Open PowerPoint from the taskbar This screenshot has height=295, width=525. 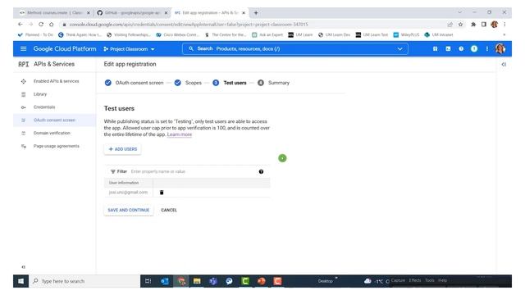tap(262, 281)
